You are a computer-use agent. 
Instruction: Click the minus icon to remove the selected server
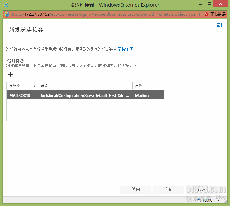[x=20, y=75]
